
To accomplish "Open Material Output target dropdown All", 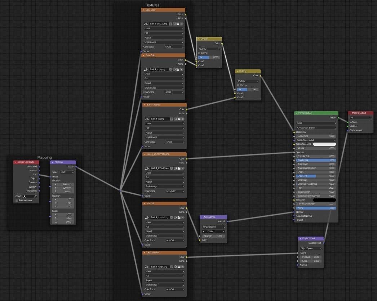I will tap(360, 118).
